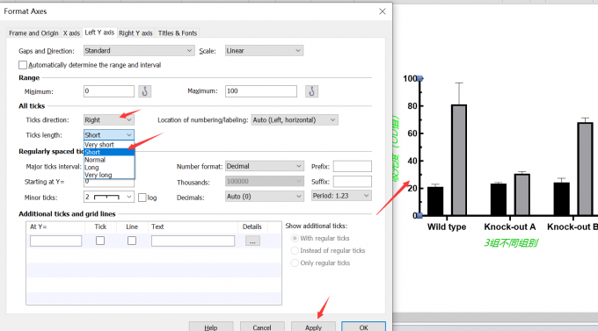The width and height of the screenshot is (598, 331).
Task: Switch to the X axis tab
Action: 71,33
